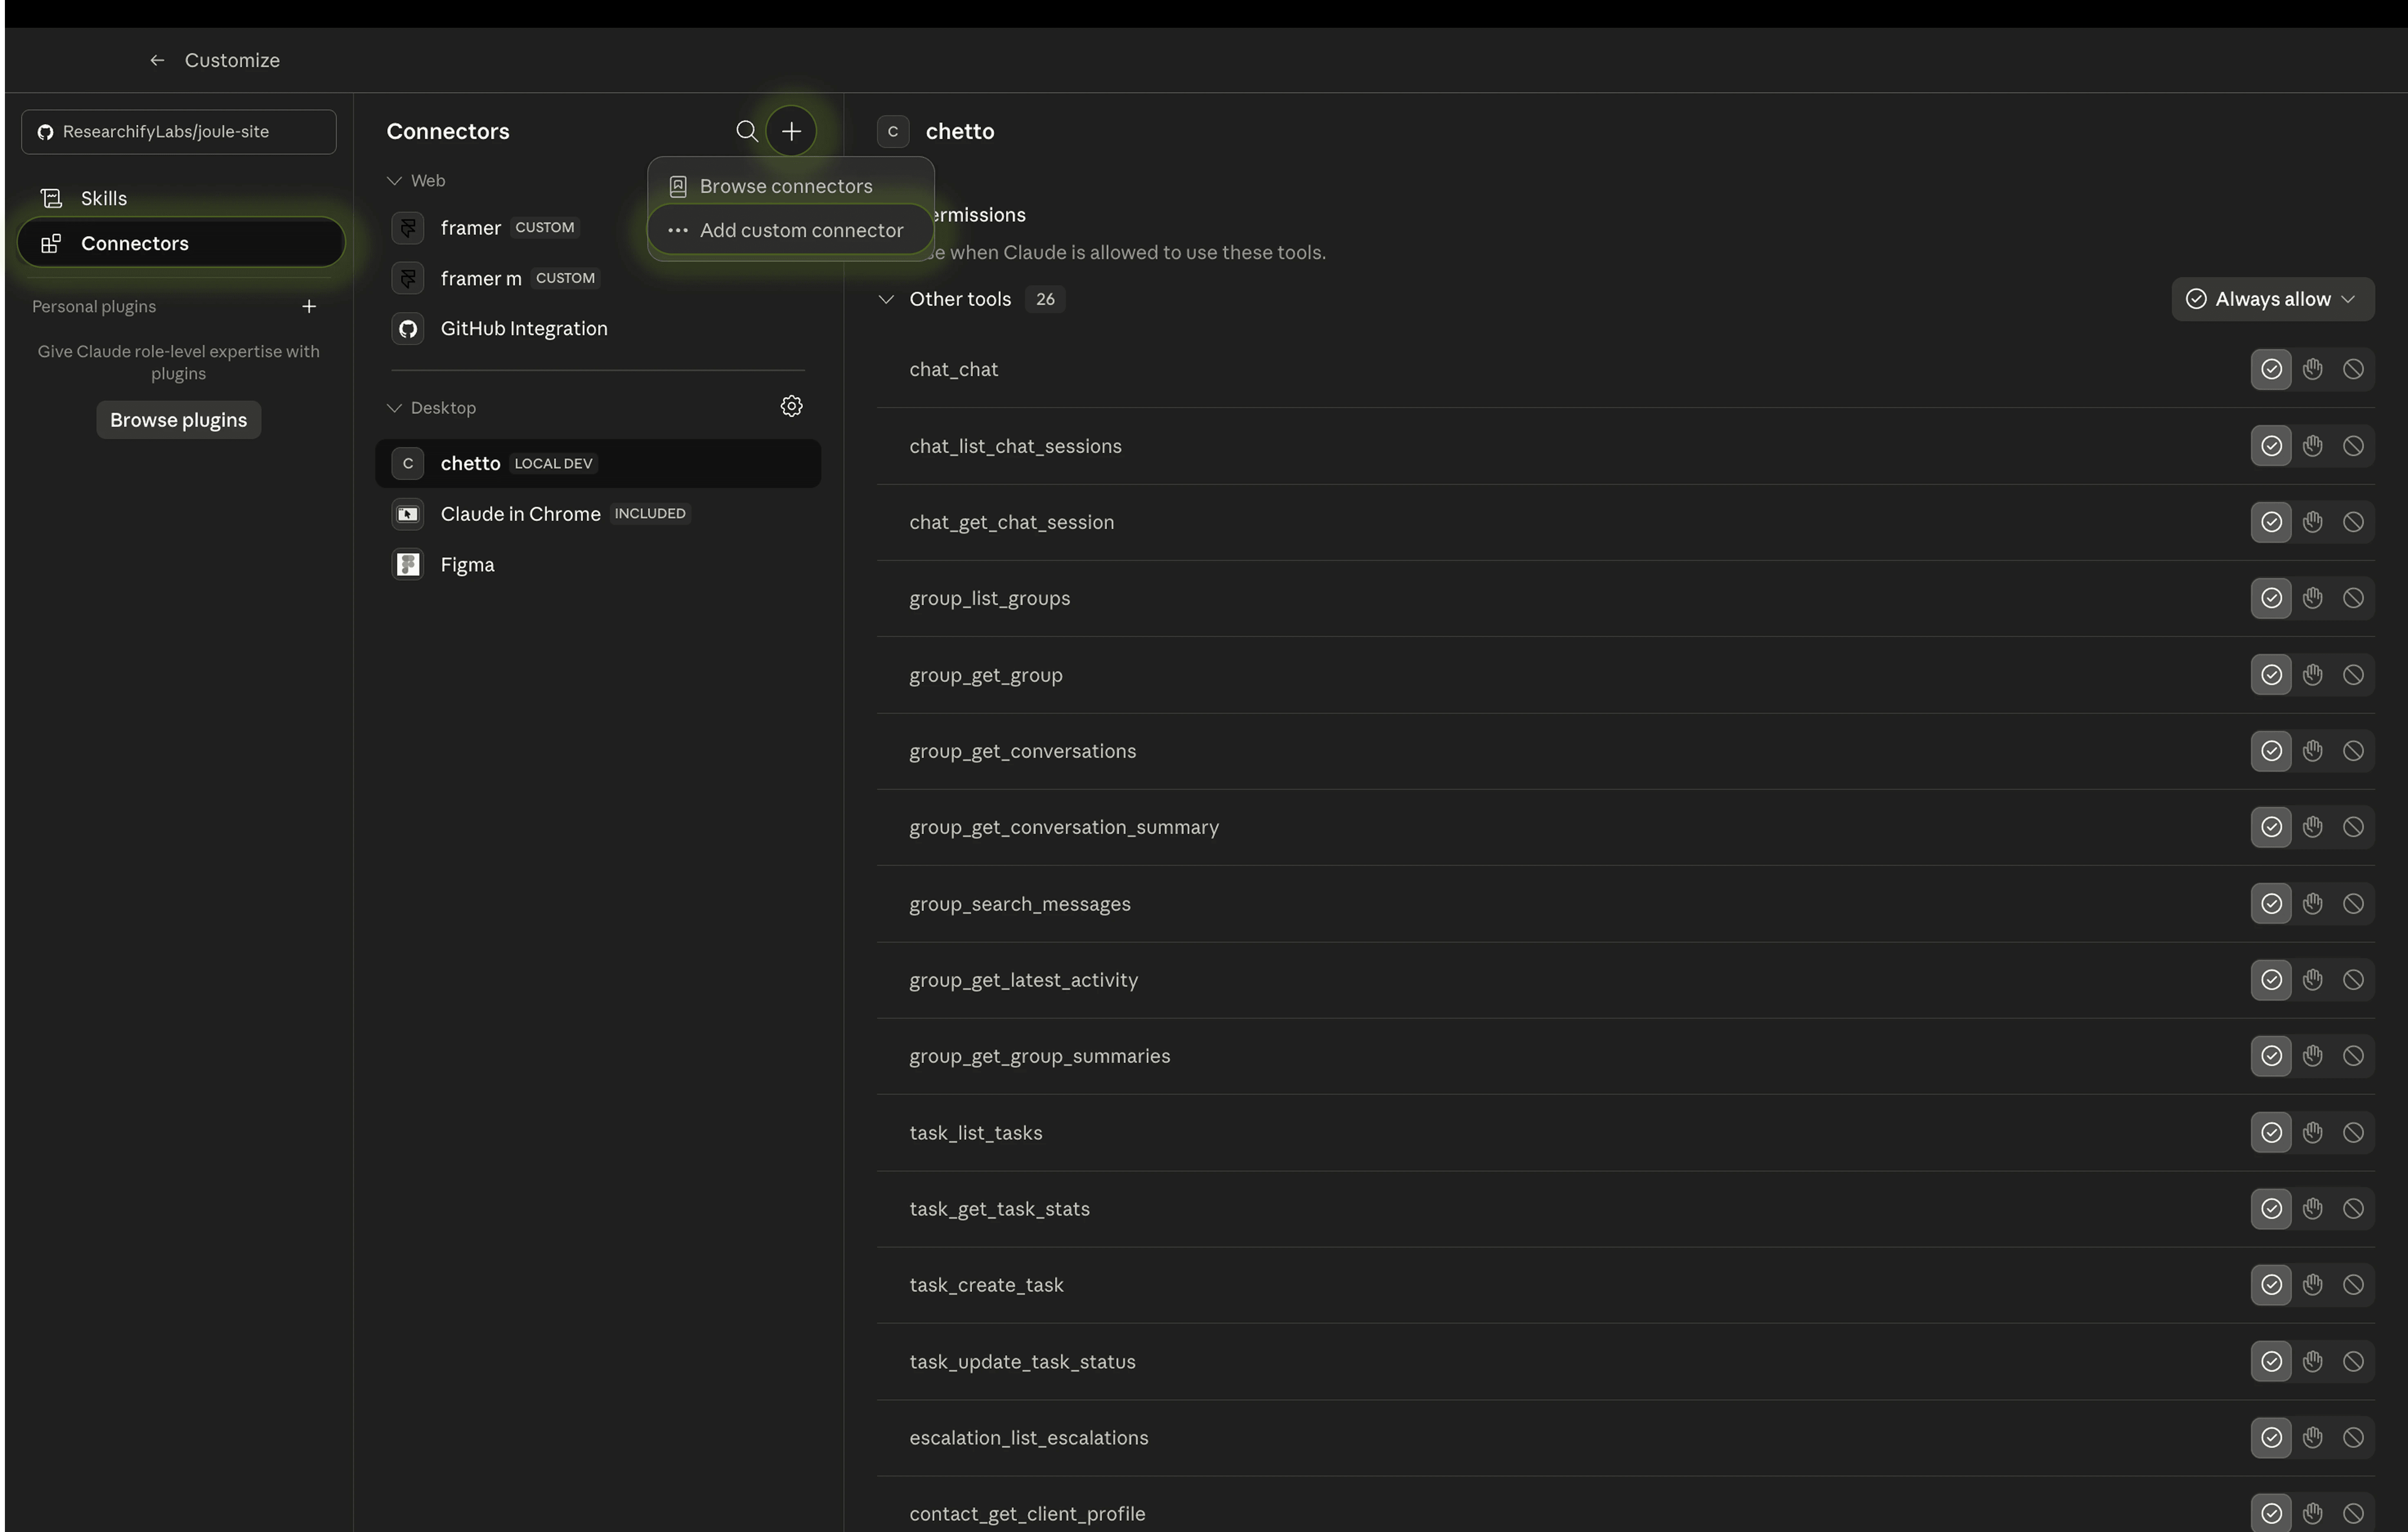Viewport: 2408px width, 1532px height.
Task: Set group_get_group_summaries to needs approval
Action: [x=2312, y=1056]
